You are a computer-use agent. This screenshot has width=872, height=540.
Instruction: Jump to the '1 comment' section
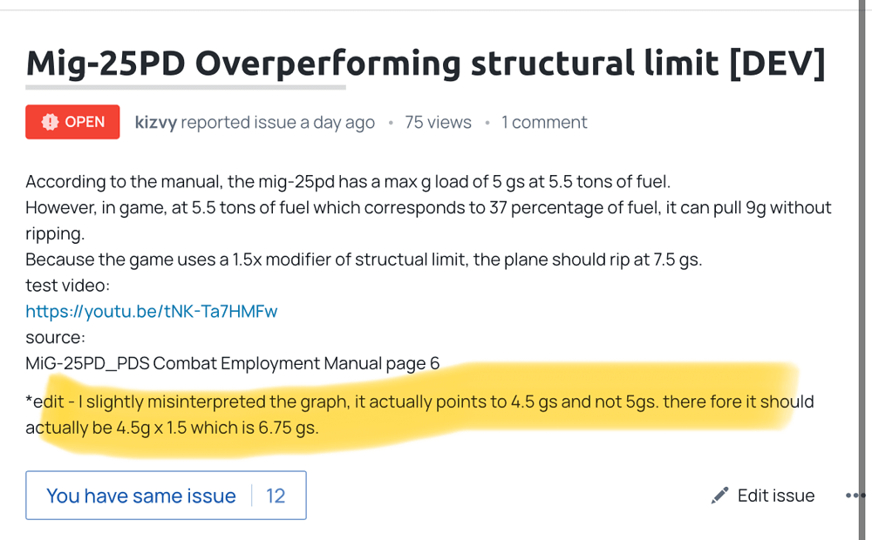click(544, 123)
